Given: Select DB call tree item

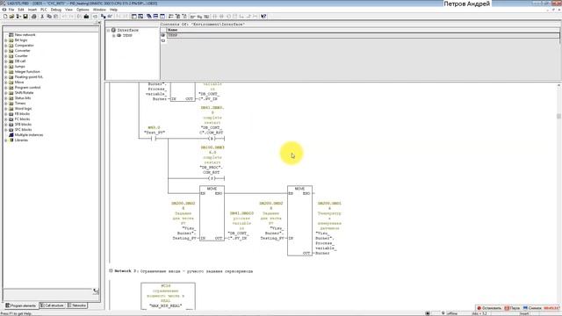Looking at the screenshot, I should (20, 61).
